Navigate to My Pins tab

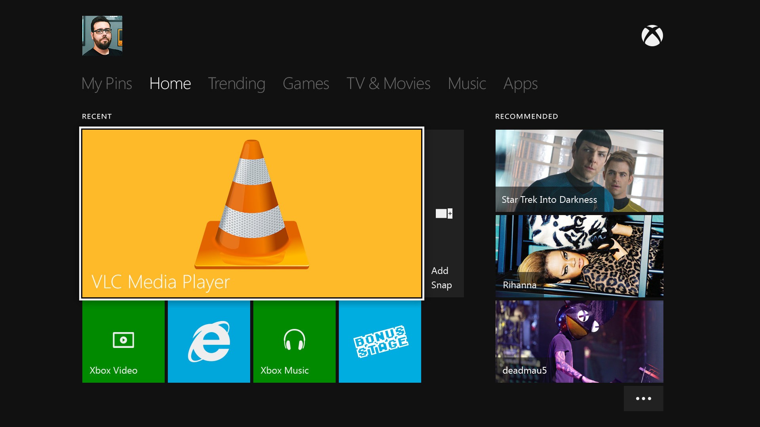point(107,82)
